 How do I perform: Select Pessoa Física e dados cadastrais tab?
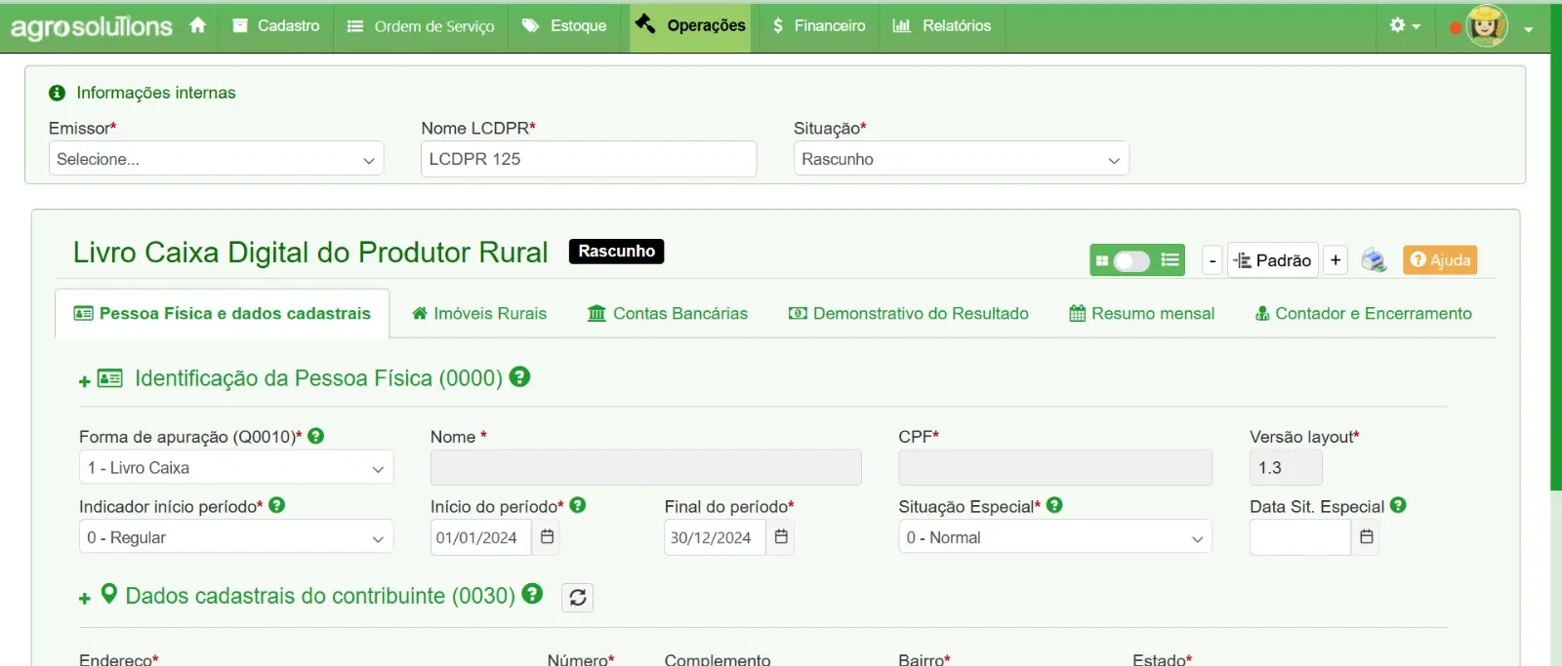[x=223, y=314]
